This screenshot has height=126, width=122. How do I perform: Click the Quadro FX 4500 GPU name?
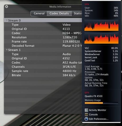click(93, 96)
